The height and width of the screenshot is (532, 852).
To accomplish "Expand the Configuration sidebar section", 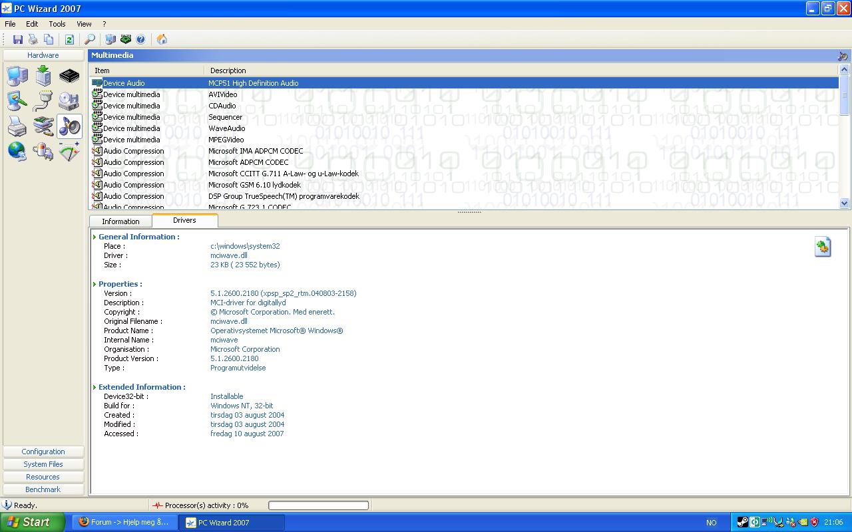I will [x=43, y=452].
